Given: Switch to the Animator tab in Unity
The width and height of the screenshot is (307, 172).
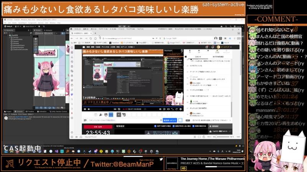Looking at the screenshot, I should pos(48,30).
